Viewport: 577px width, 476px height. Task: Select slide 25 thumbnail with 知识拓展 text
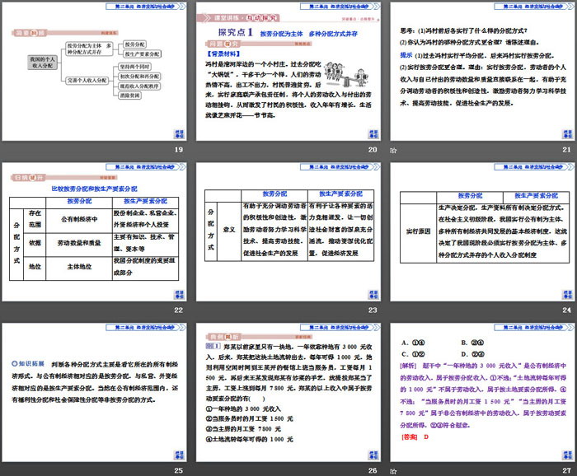(x=94, y=392)
